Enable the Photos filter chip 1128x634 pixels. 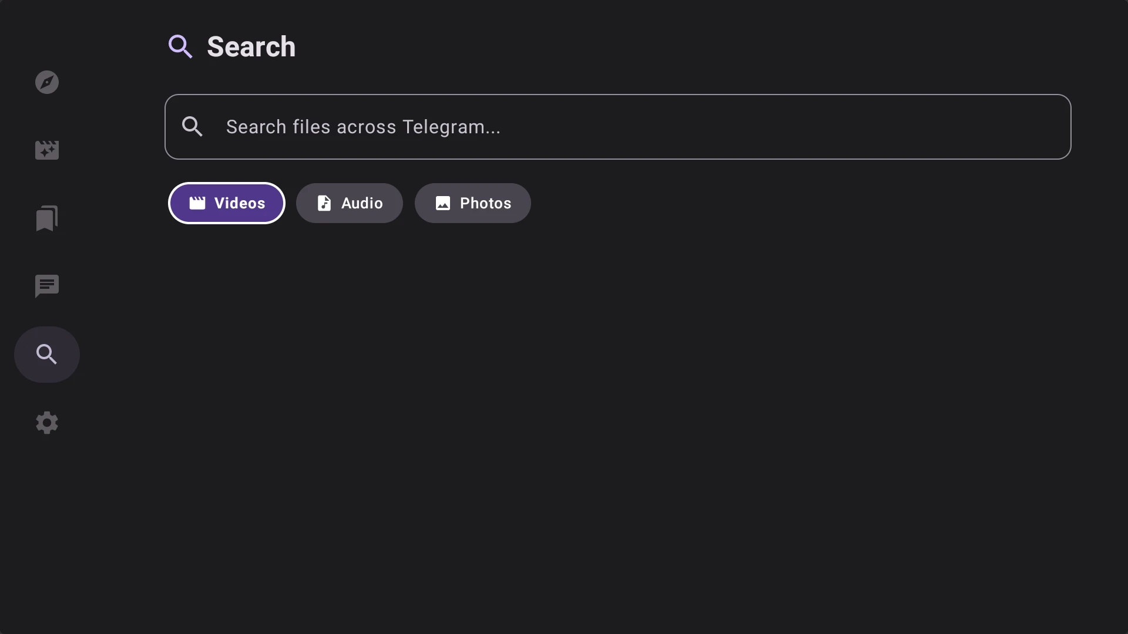click(x=473, y=203)
